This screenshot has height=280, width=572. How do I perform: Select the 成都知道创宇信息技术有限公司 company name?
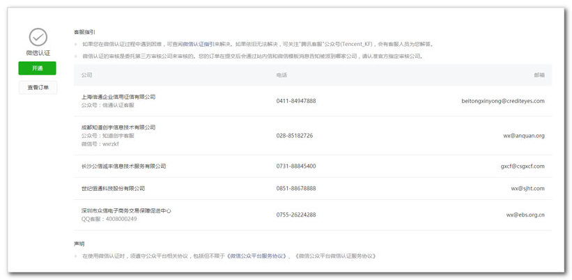[118, 127]
